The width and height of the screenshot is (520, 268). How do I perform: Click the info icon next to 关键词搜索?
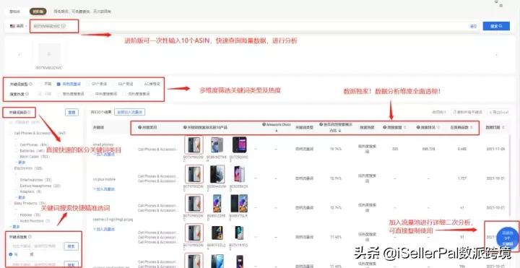pyautogui.click(x=30, y=237)
